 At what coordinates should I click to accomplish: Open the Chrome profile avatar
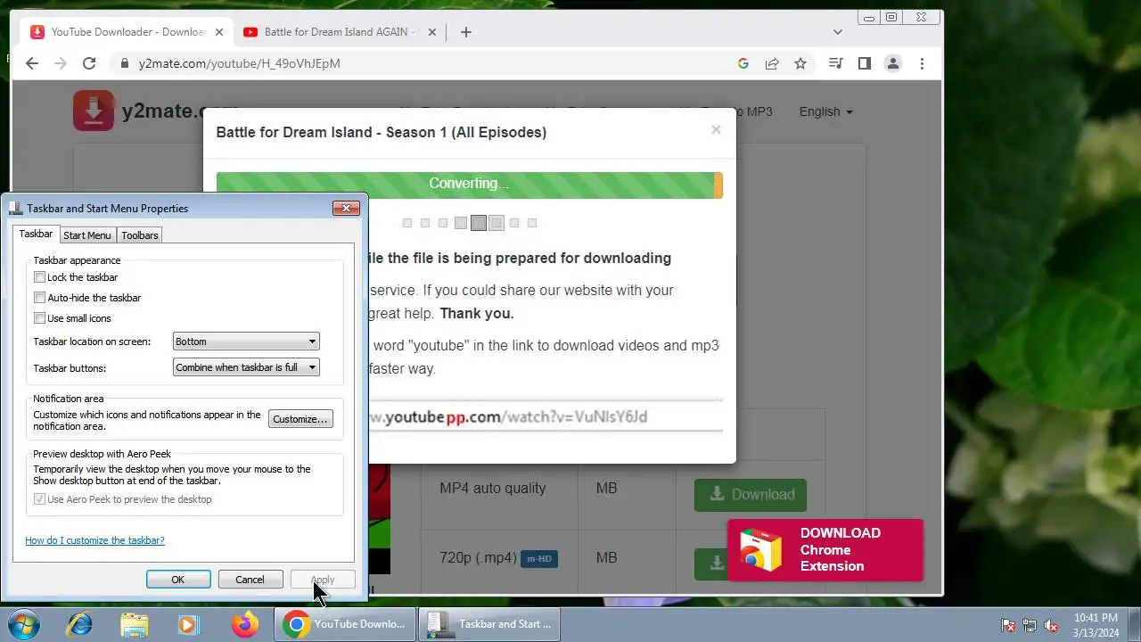[892, 63]
